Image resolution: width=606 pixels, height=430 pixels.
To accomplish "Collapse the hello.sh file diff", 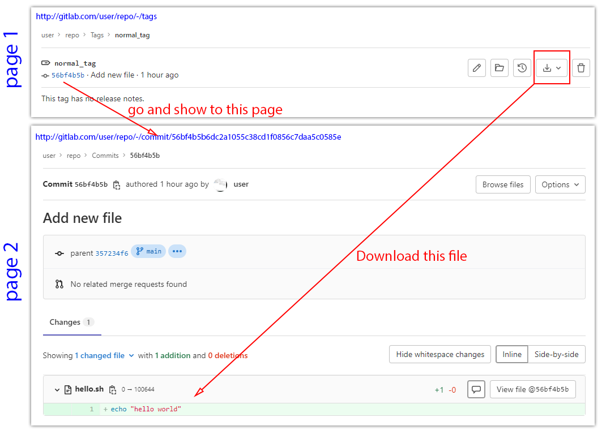I will [x=57, y=389].
